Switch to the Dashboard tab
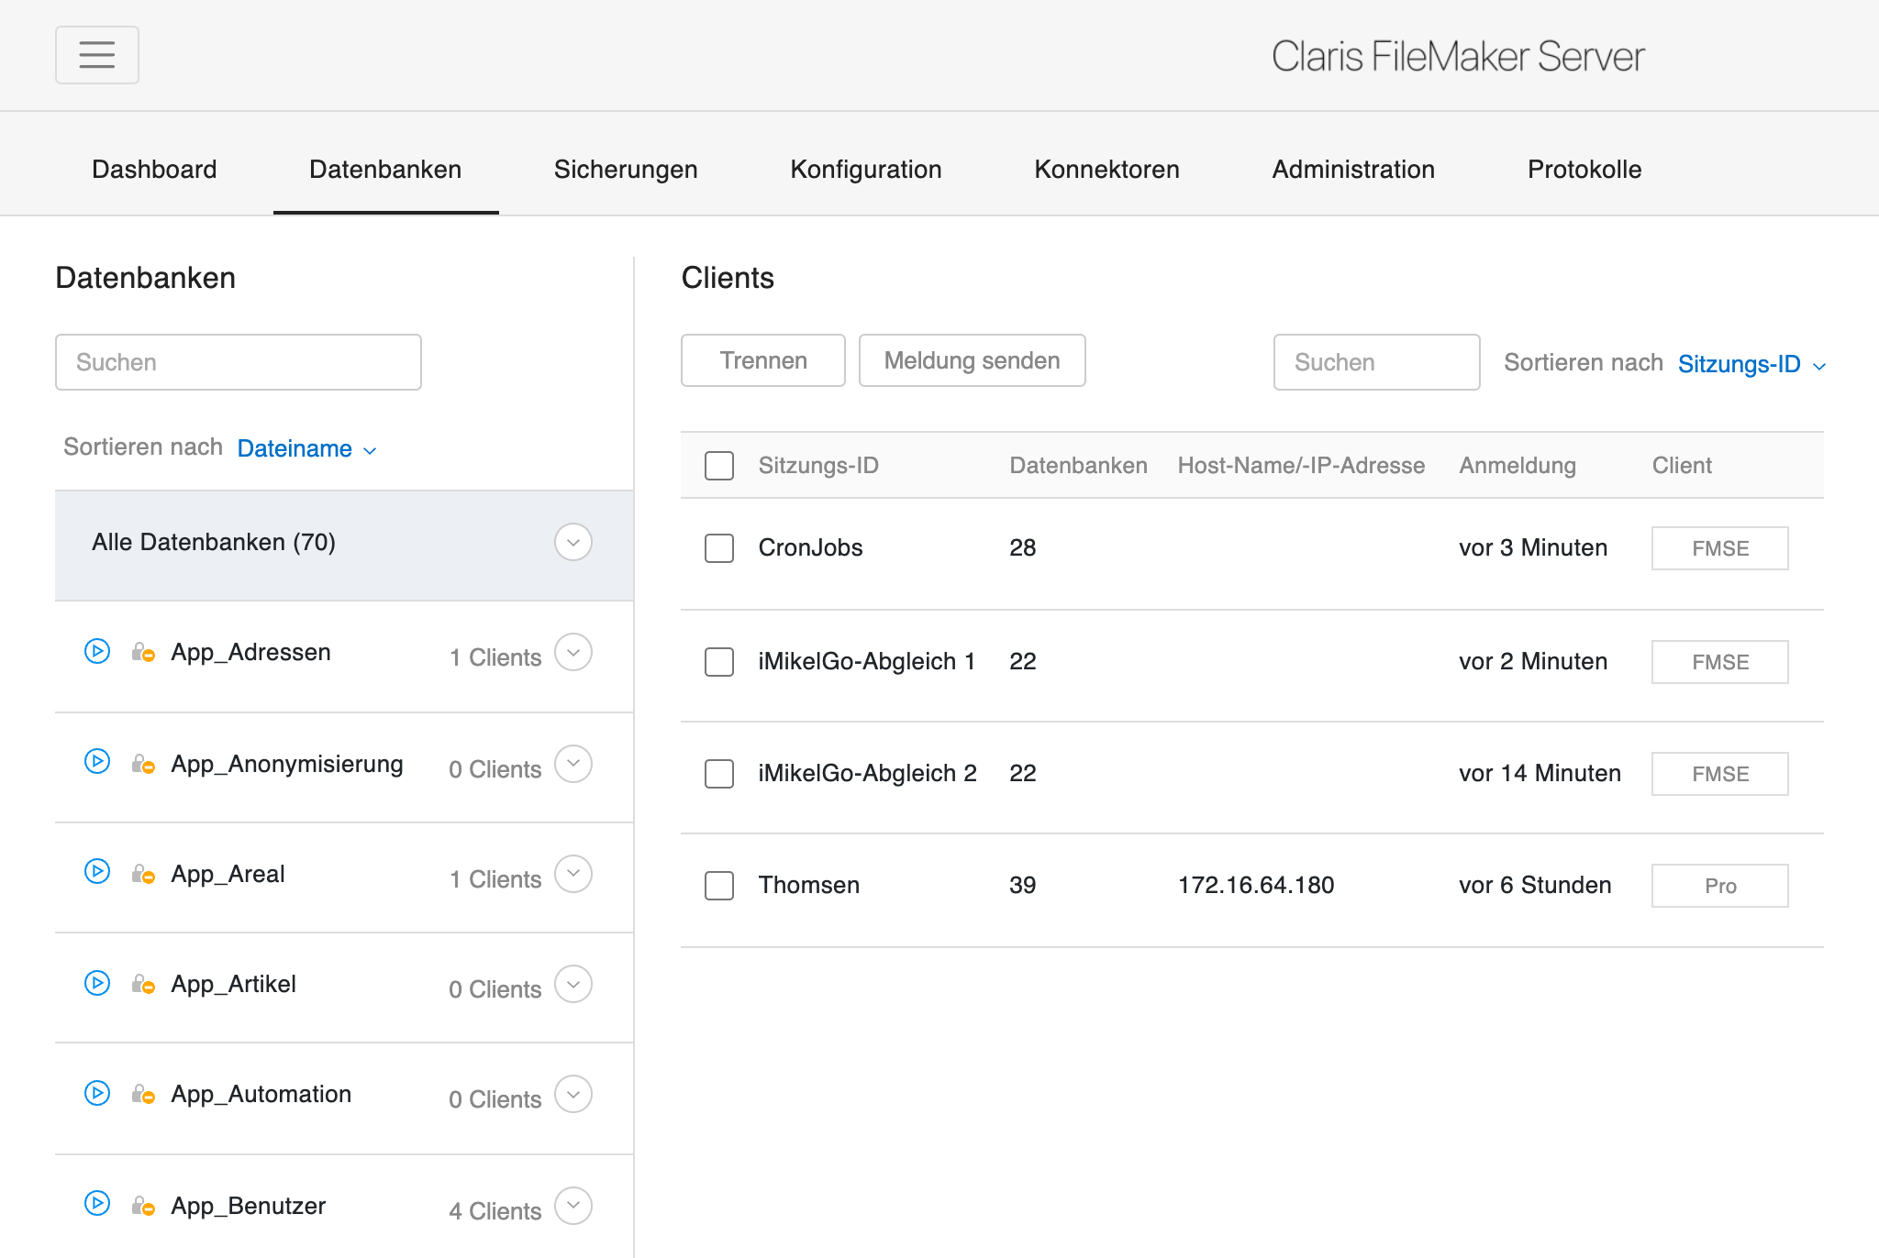The width and height of the screenshot is (1879, 1258). tap(154, 170)
